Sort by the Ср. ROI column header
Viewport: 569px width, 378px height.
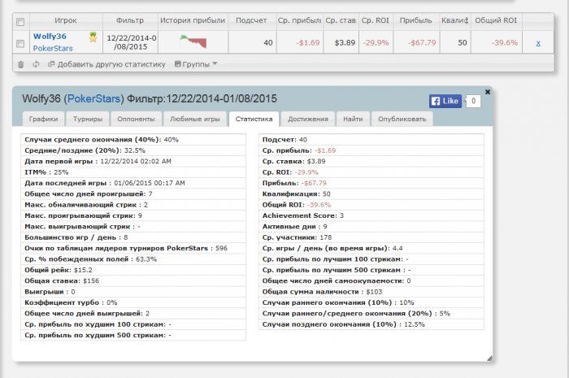point(376,20)
